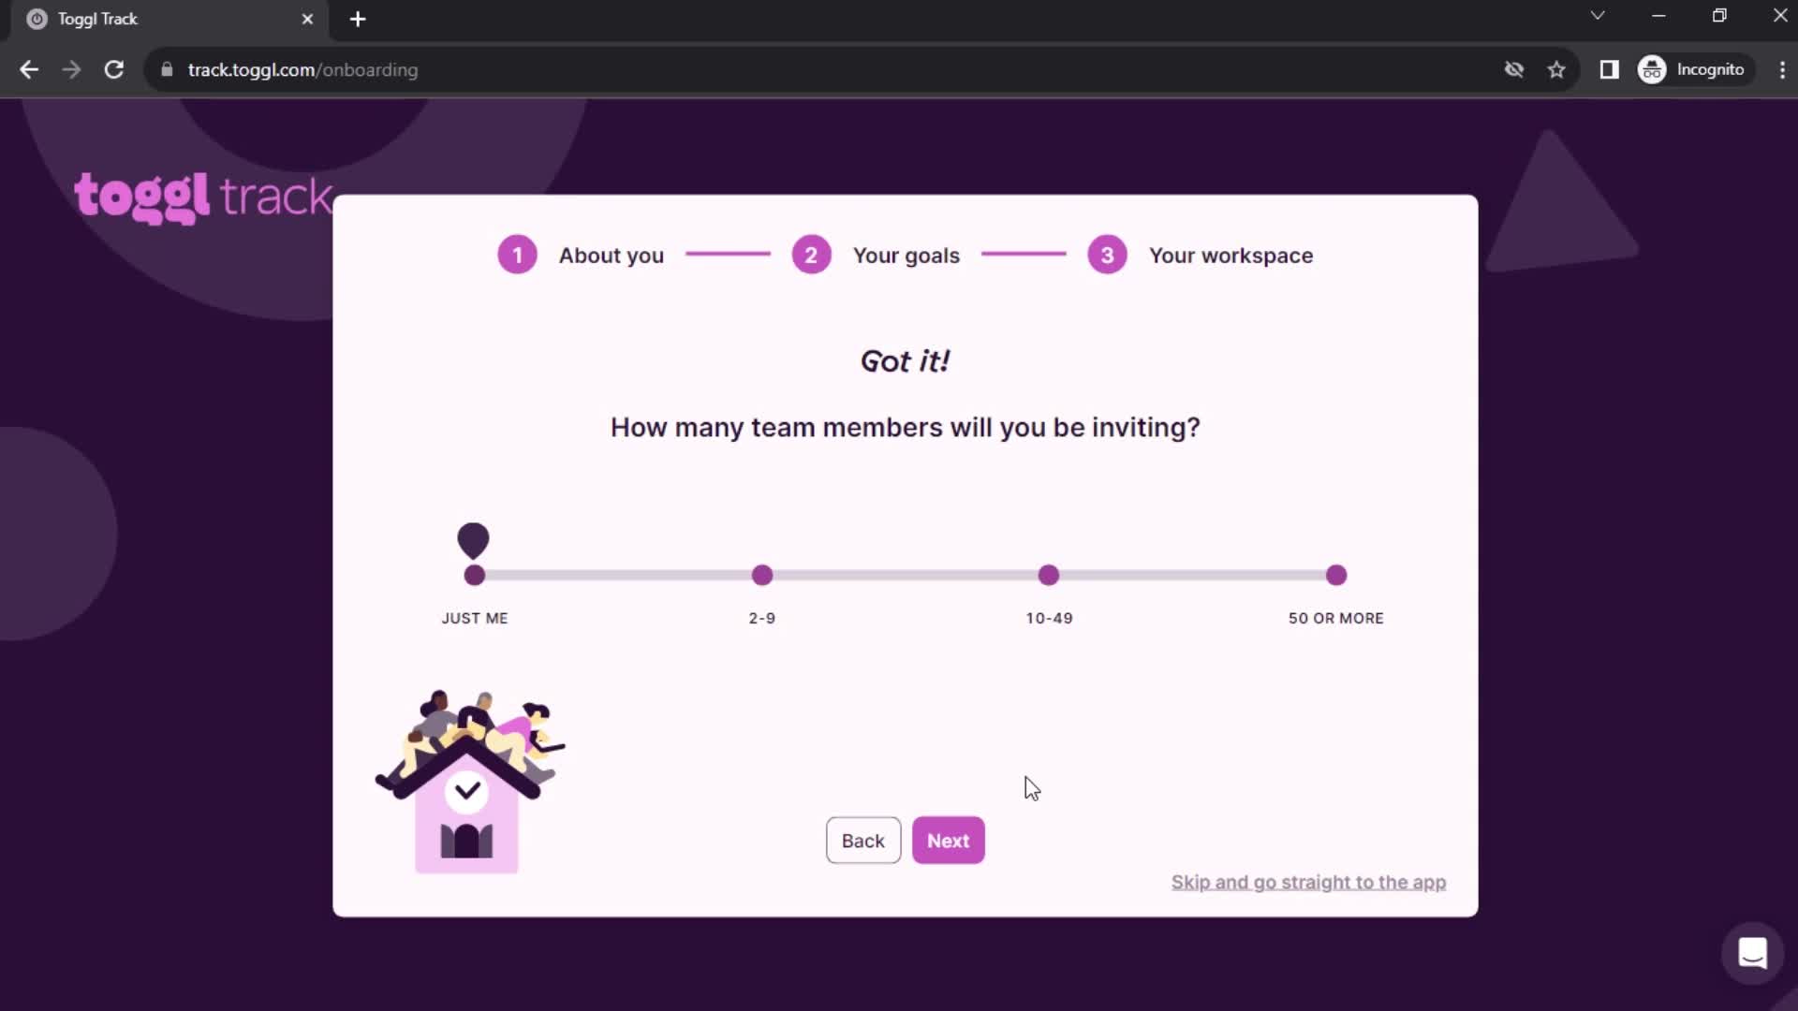Select the '50 OR MORE' team members option

pyautogui.click(x=1334, y=574)
